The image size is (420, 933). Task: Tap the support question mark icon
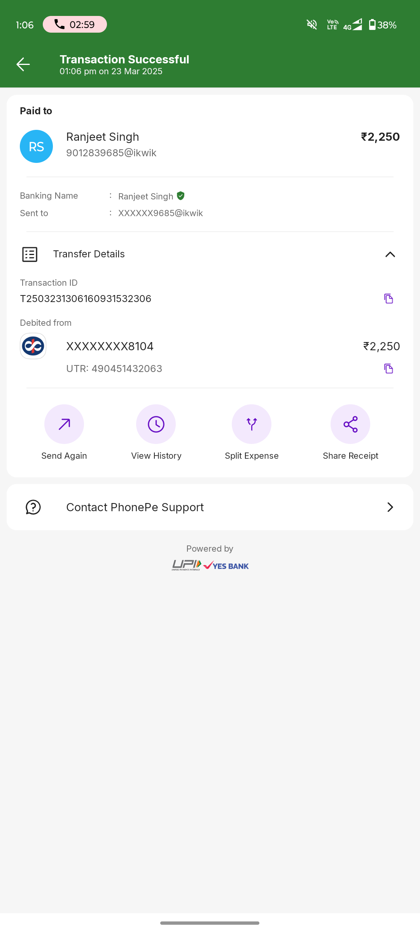(33, 507)
